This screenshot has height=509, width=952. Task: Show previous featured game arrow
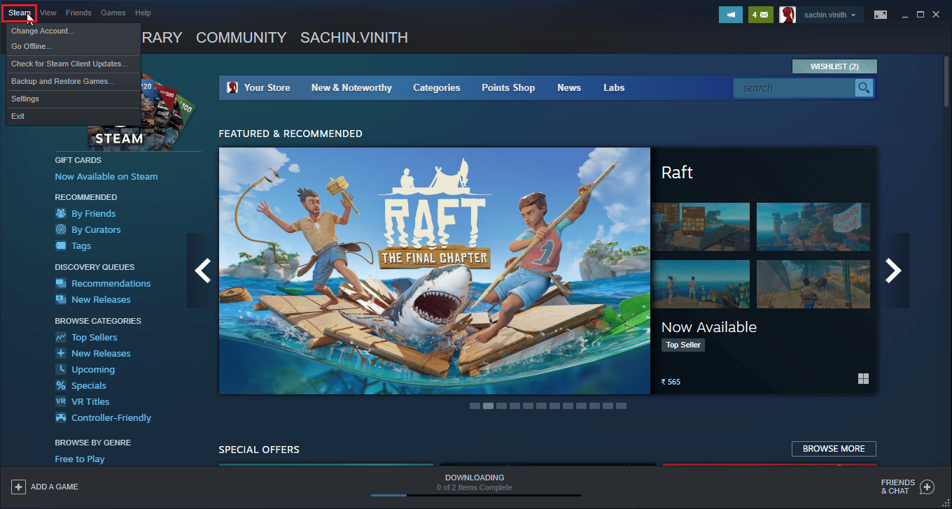202,270
